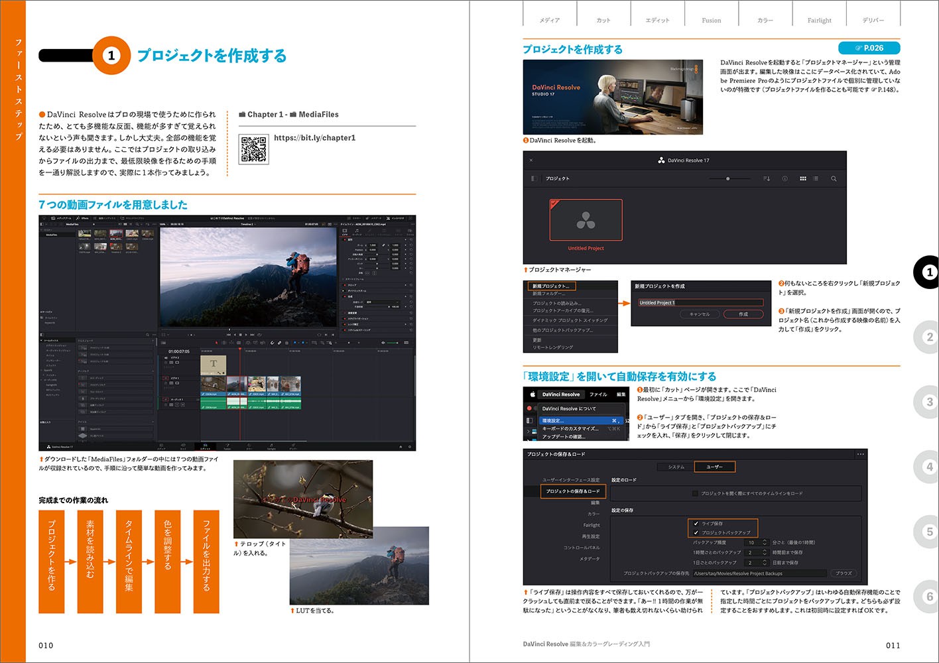This screenshot has height=663, width=939.
Task: Click the backup frequency stepper arrows
Action: 764,542
